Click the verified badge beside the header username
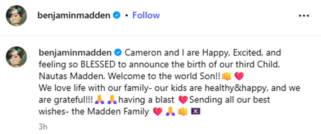This screenshot has width=321, height=134. point(116,15)
